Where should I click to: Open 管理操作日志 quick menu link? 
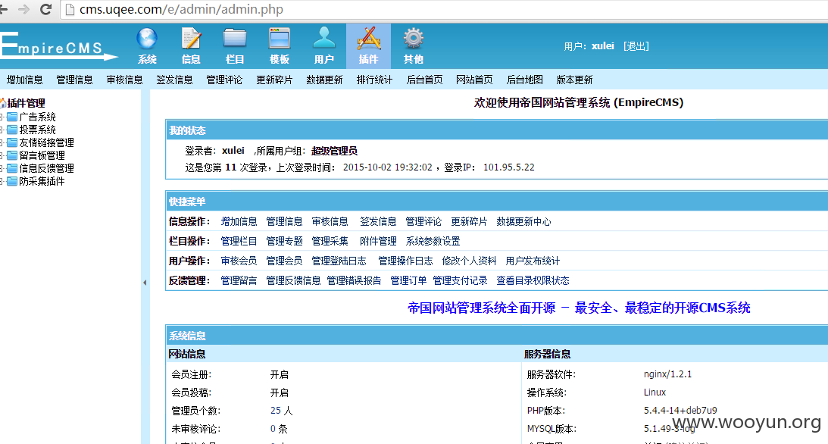(405, 261)
